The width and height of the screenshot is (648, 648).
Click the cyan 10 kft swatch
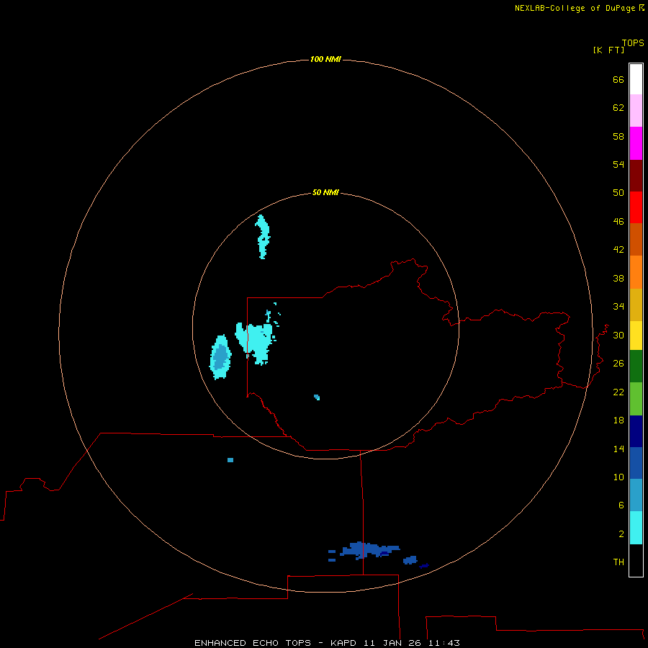pyautogui.click(x=636, y=527)
